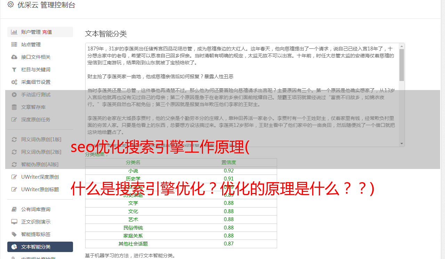Image resolution: width=445 pixels, height=259 pixels.
Task: Click the play icon for 手动运行测试
Action: tap(14, 95)
